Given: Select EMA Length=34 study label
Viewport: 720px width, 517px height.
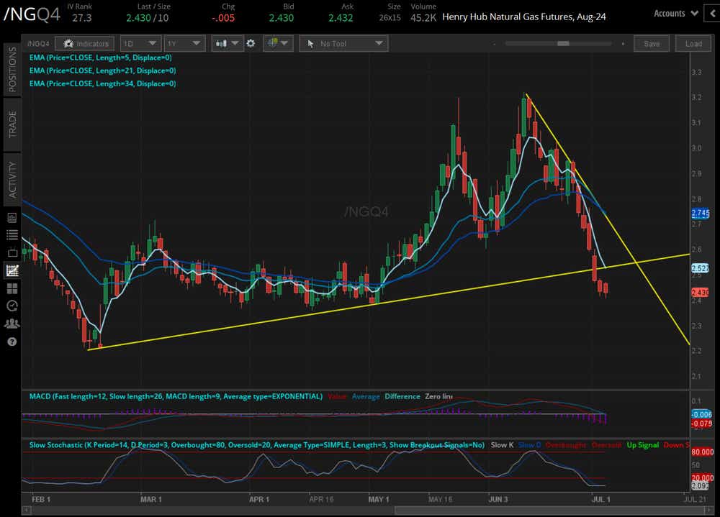Looking at the screenshot, I should pyautogui.click(x=102, y=83).
